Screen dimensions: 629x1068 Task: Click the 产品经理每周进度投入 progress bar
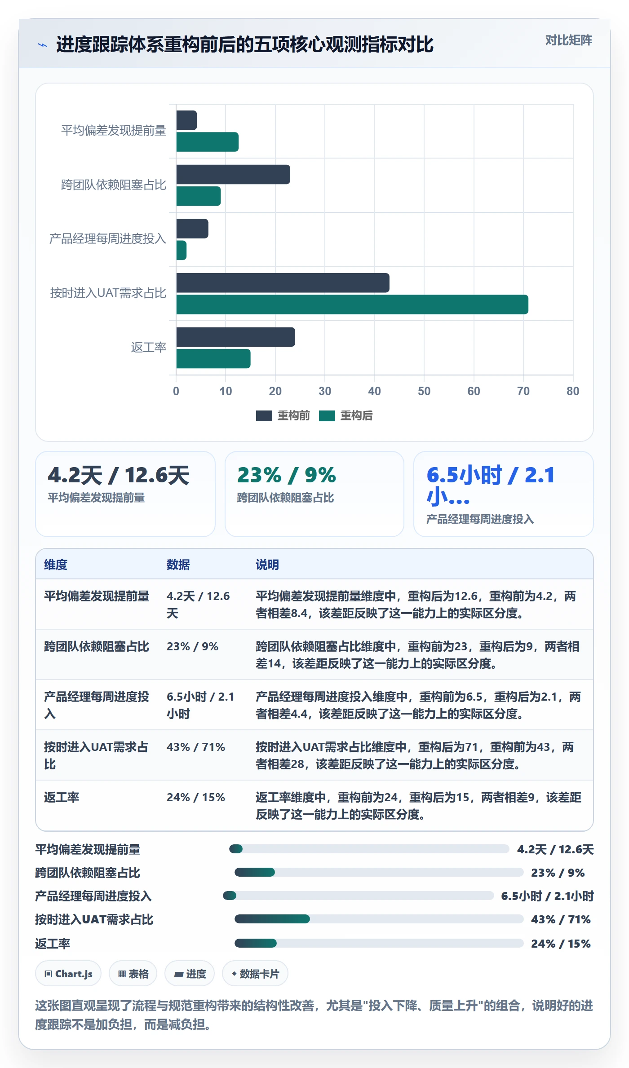359,896
